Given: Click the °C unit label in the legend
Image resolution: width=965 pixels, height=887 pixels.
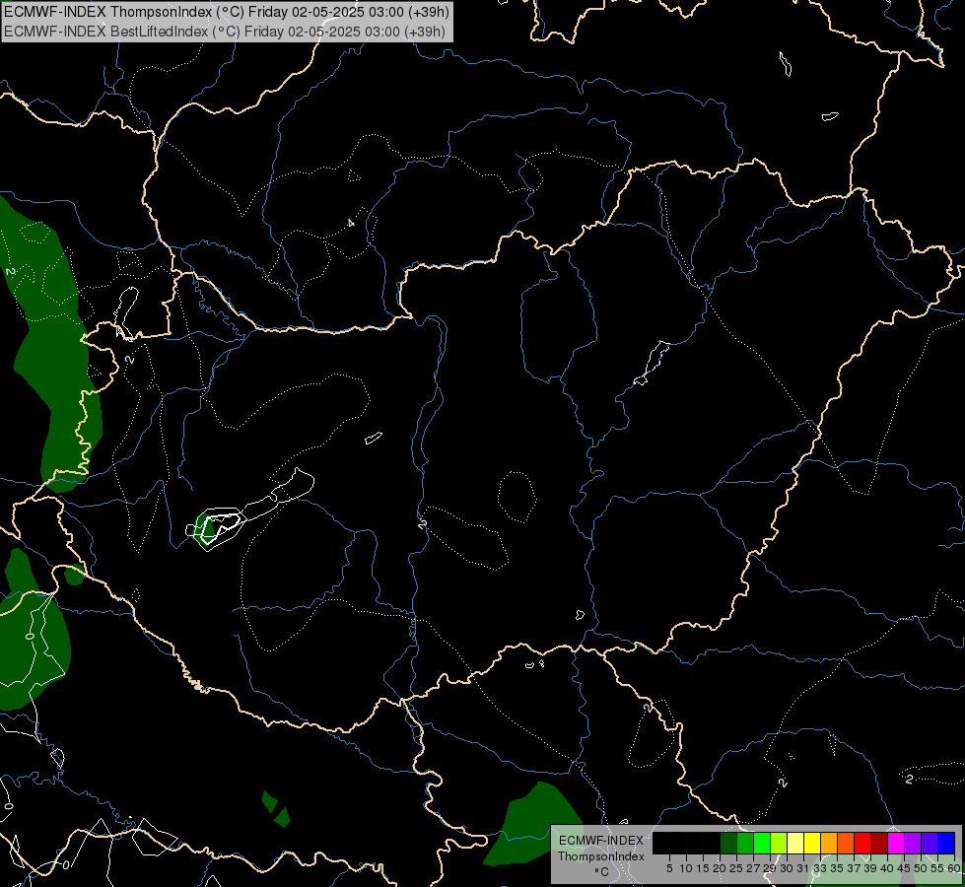Looking at the screenshot, I should [601, 871].
